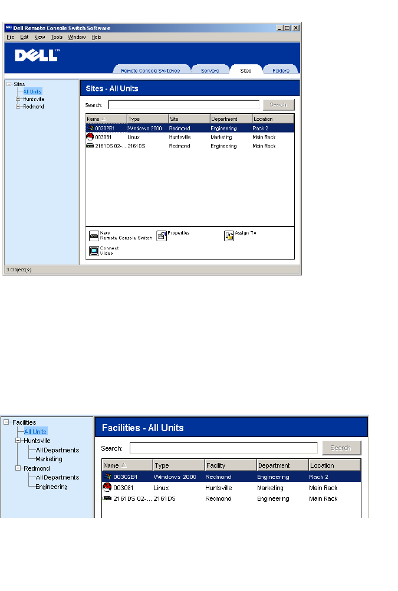Select 2161DS 02 row name in Sites table
Image resolution: width=398 pixels, height=591 pixels.
click(x=110, y=146)
